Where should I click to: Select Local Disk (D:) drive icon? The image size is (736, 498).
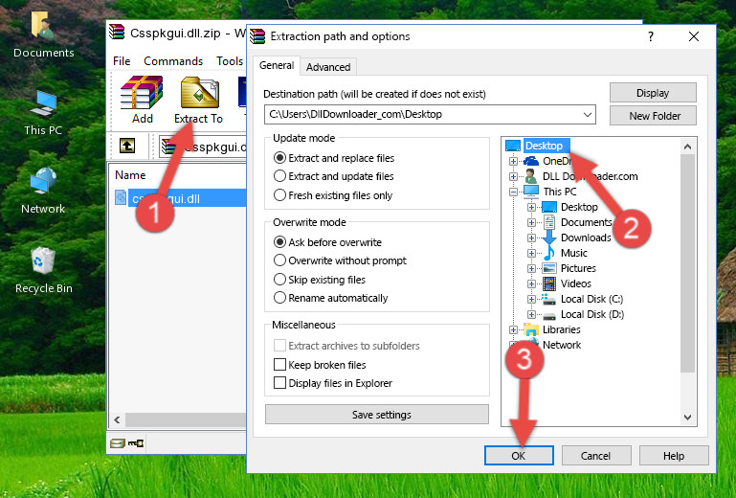[548, 315]
